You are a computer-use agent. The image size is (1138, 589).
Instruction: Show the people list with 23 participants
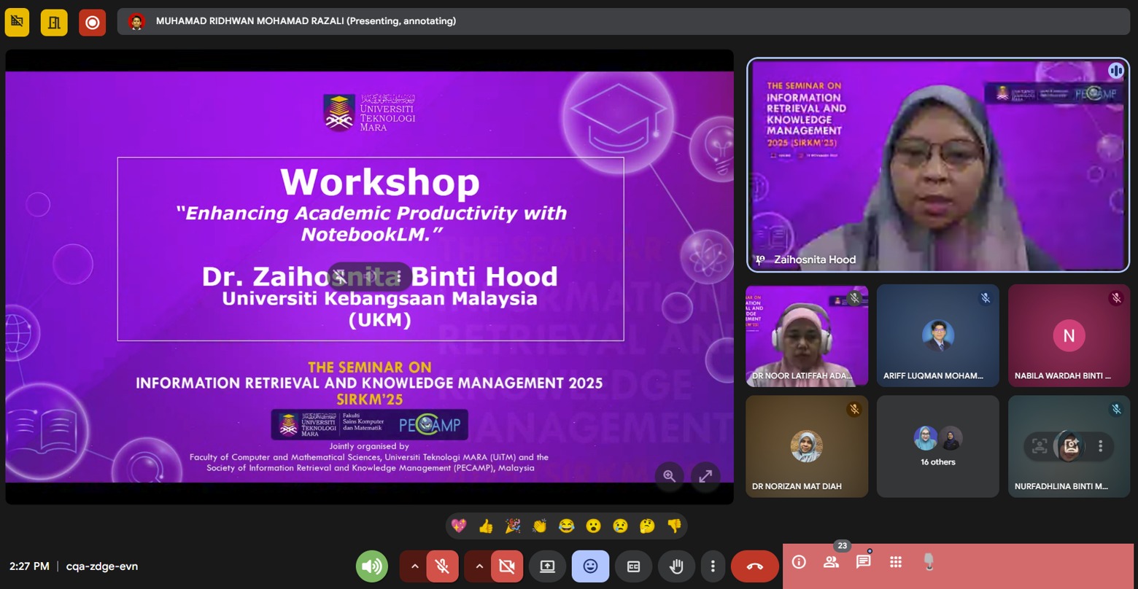831,562
